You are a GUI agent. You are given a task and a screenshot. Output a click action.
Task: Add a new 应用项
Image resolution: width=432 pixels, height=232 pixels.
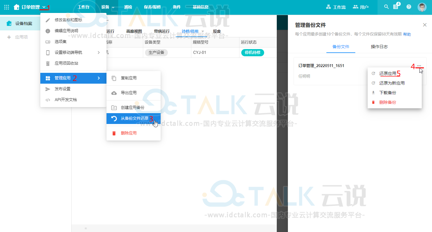pyautogui.click(x=18, y=37)
